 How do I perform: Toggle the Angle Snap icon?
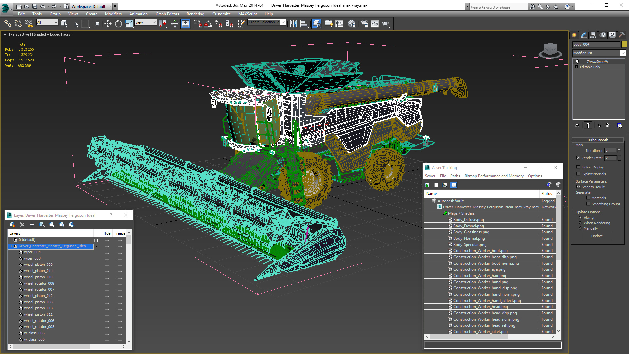pos(208,23)
